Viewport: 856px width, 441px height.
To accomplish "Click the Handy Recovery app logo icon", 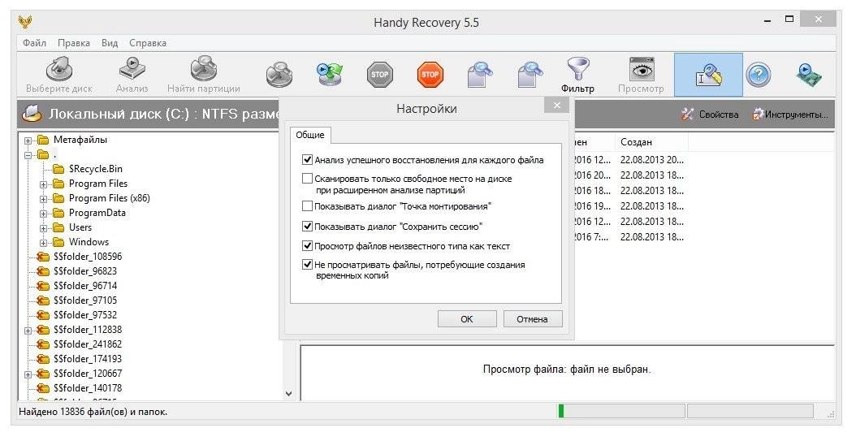I will [25, 23].
